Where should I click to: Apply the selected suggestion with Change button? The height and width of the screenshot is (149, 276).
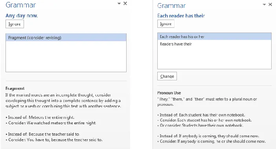tap(167, 76)
